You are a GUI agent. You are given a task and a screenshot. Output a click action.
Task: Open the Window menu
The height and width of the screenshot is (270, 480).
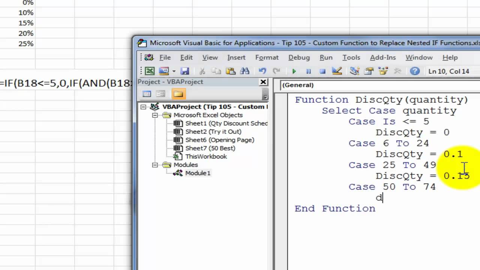coord(419,57)
